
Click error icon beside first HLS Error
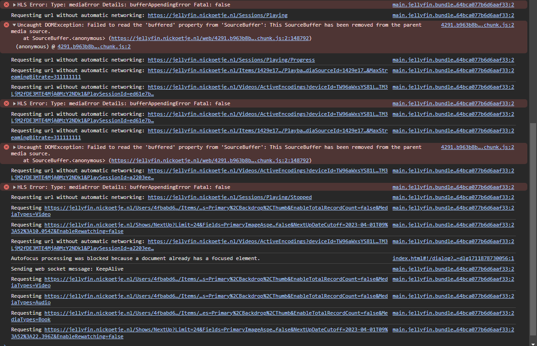(x=6, y=5)
